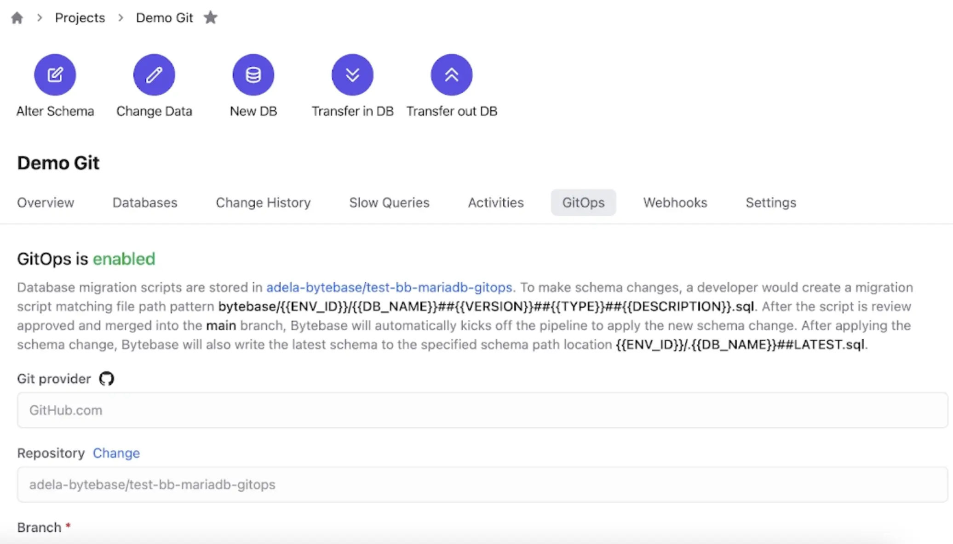Create a New DB
953x544 pixels.
click(x=253, y=74)
